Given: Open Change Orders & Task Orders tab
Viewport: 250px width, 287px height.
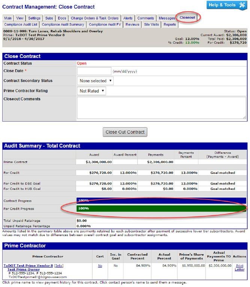Looking at the screenshot, I should coord(94,18).
